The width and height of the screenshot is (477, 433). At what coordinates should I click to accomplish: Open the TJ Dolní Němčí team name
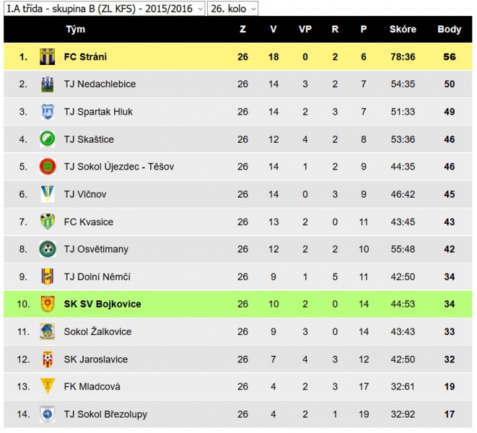pyautogui.click(x=97, y=276)
